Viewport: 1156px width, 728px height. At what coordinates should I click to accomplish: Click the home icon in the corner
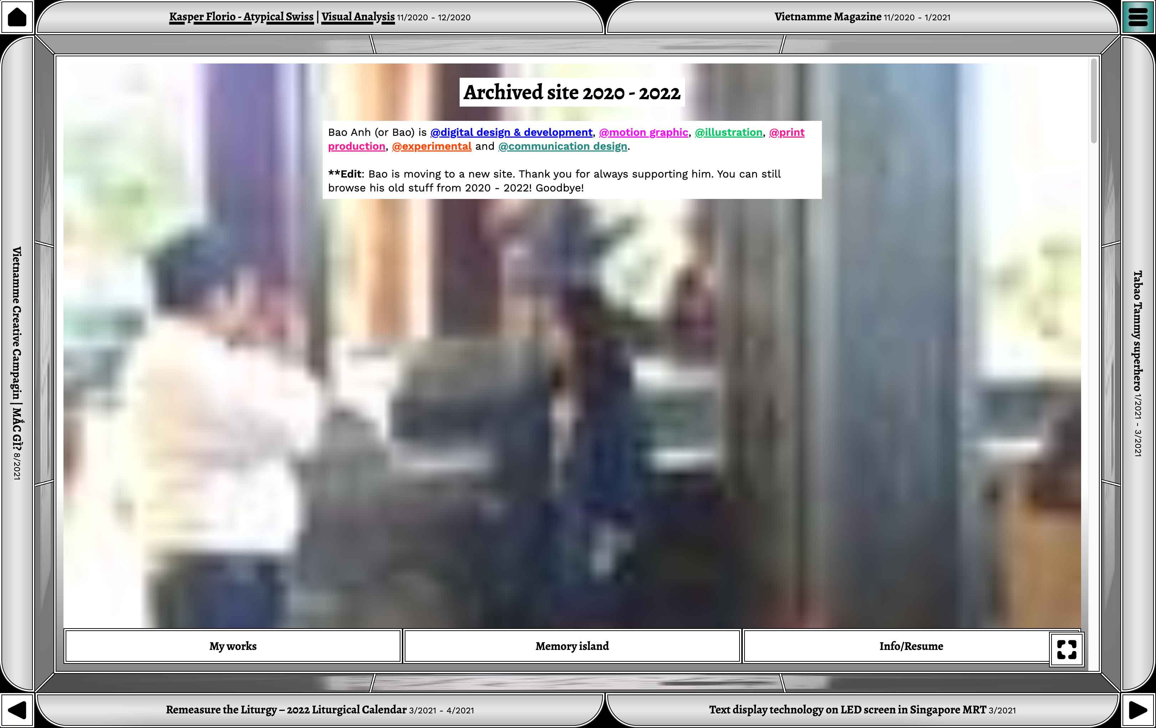(x=17, y=17)
